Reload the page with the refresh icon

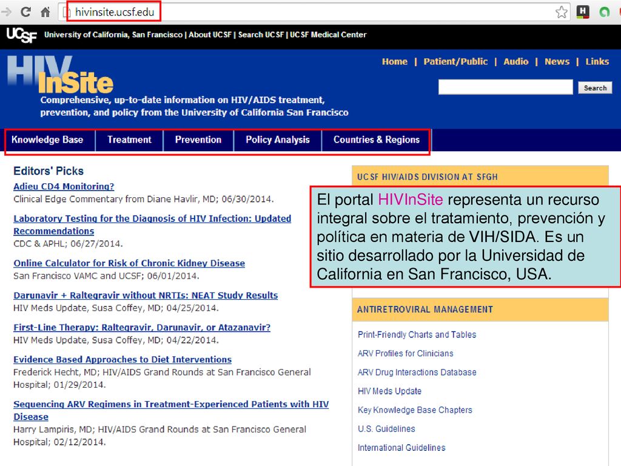pos(25,12)
